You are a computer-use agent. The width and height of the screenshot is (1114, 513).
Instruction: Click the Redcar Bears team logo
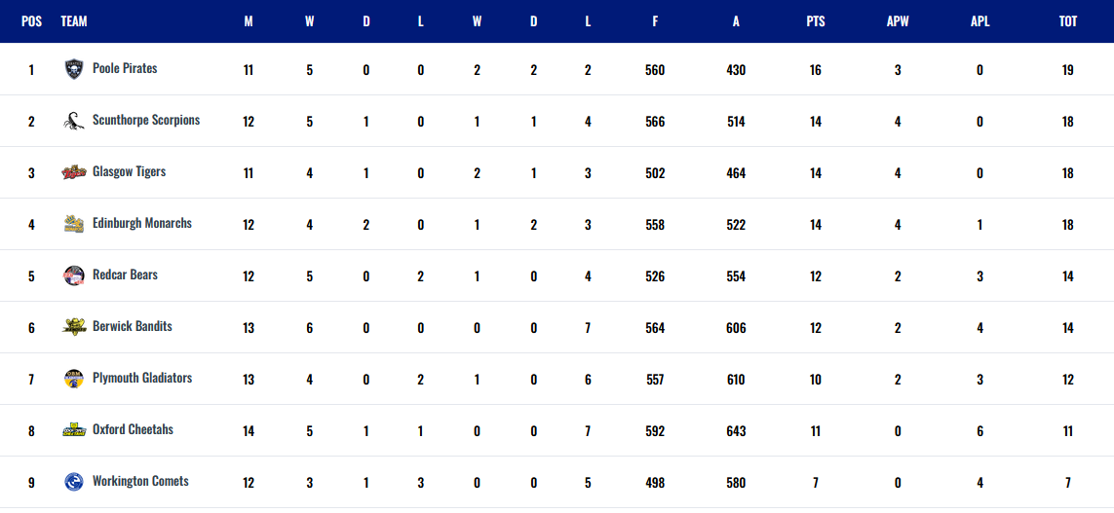pyautogui.click(x=74, y=275)
